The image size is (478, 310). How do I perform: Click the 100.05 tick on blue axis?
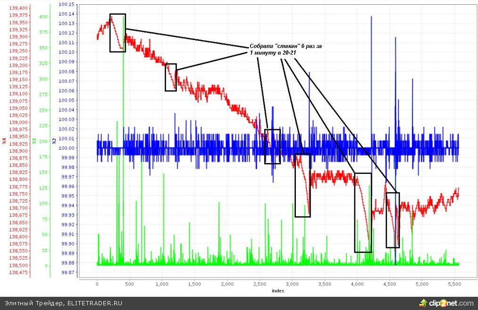click(x=67, y=100)
